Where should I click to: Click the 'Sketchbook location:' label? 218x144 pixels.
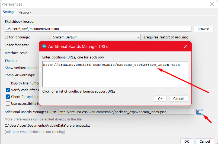tap(20, 22)
